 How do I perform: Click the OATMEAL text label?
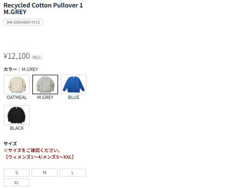[17, 97]
